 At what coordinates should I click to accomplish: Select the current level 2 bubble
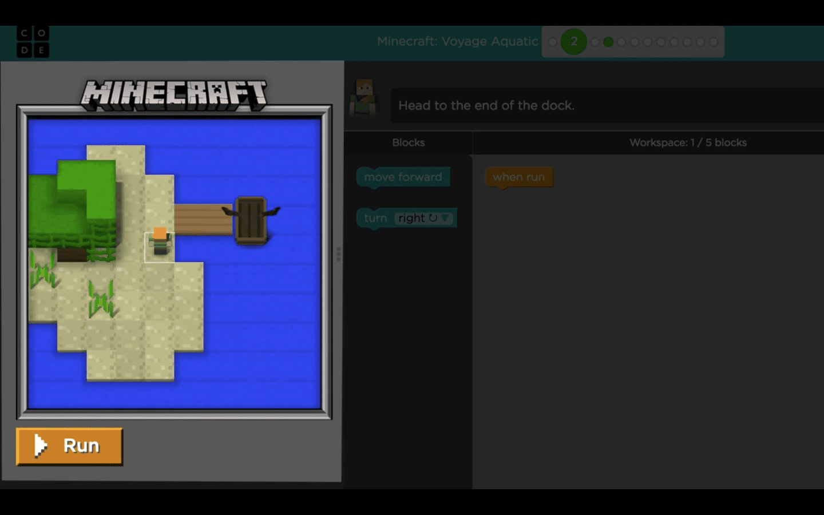[x=573, y=42]
